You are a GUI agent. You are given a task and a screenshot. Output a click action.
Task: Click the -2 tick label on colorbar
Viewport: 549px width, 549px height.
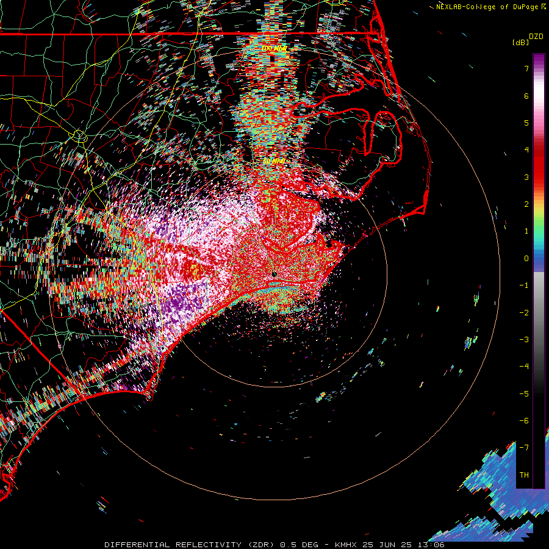pyautogui.click(x=524, y=312)
